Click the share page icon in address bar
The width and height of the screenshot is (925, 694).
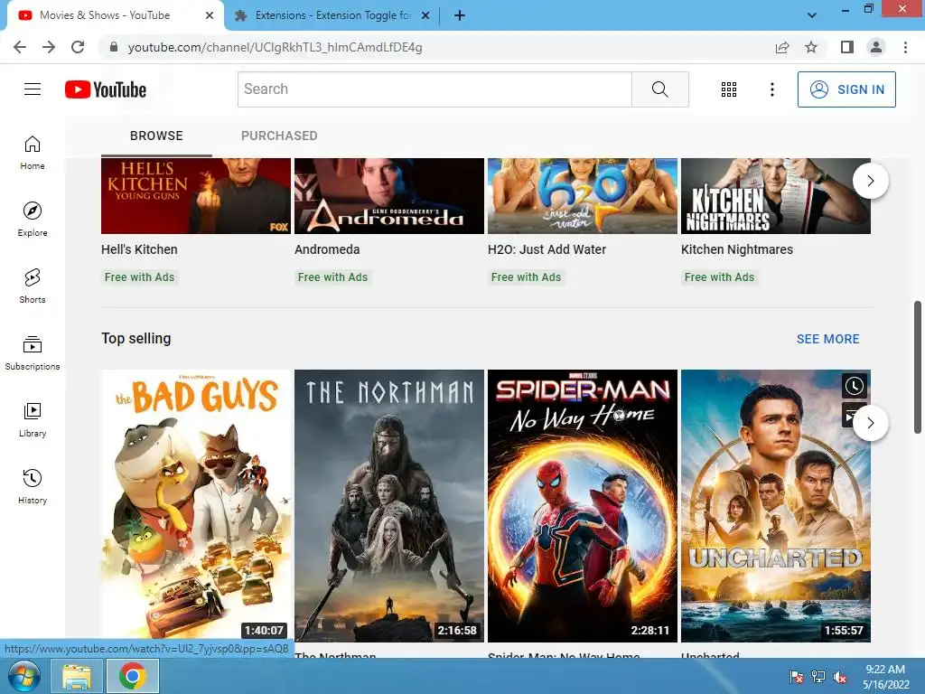coord(782,47)
